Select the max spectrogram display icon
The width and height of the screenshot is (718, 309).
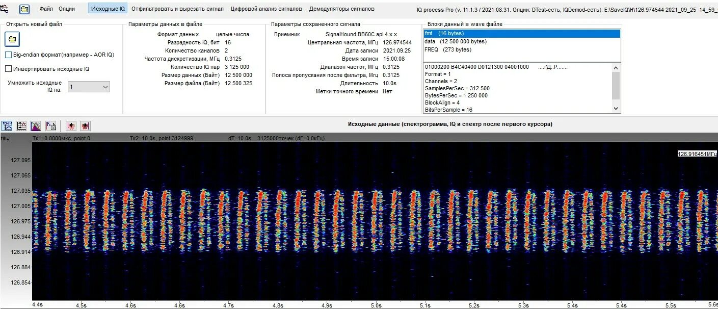click(x=7, y=125)
